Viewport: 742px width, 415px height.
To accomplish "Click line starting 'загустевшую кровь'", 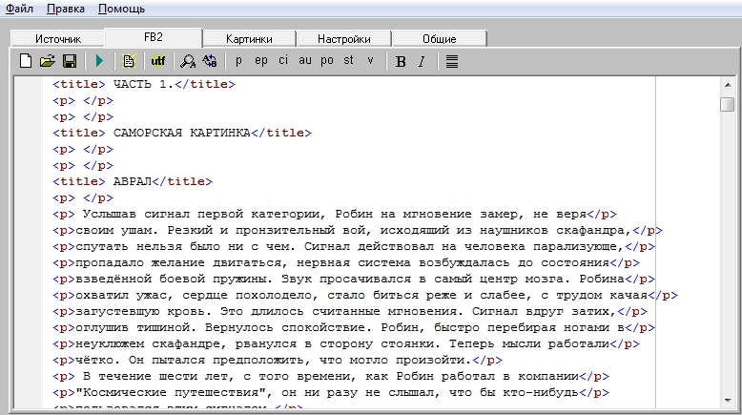I will tap(350, 311).
